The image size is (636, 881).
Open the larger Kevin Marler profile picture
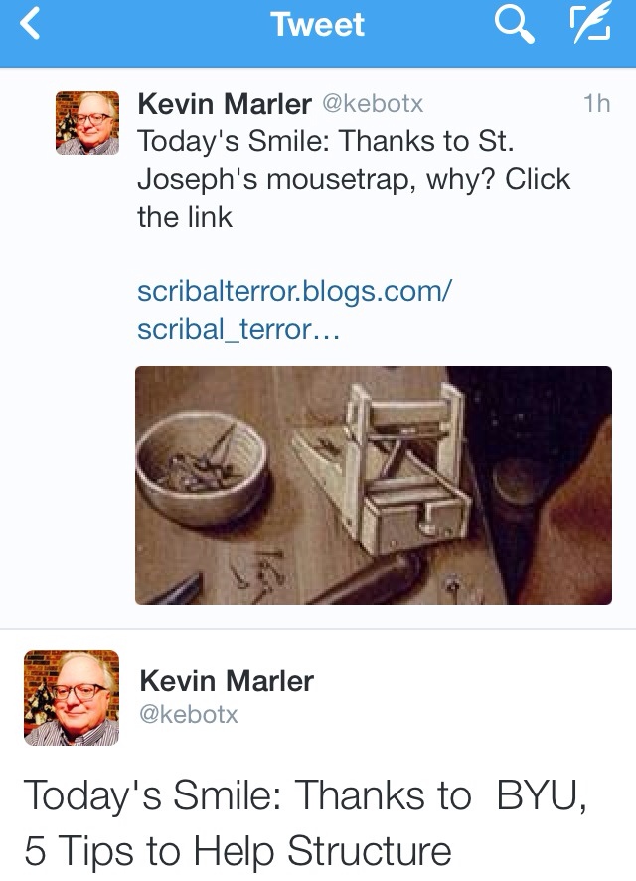[72, 698]
